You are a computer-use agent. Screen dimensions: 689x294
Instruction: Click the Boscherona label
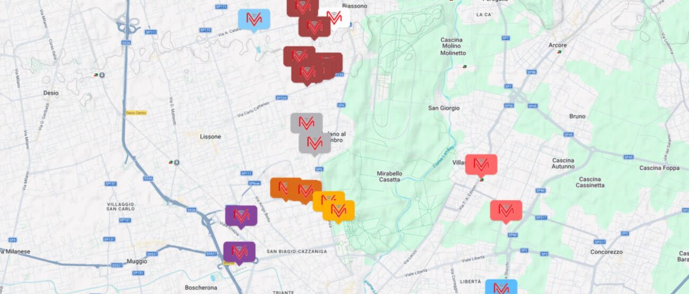[x=201, y=288]
